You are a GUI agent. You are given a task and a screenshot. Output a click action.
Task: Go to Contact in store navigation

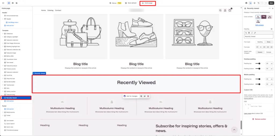click(58, 10)
